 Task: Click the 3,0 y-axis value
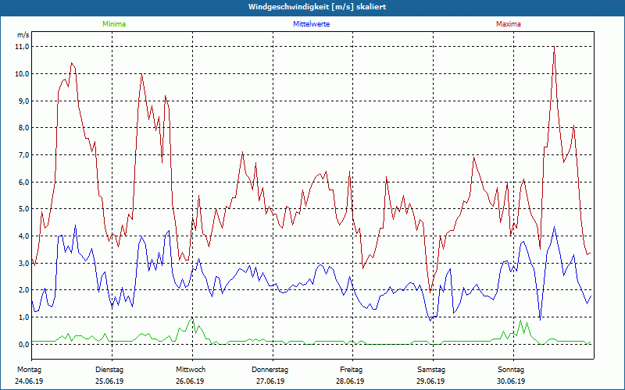tap(23, 263)
